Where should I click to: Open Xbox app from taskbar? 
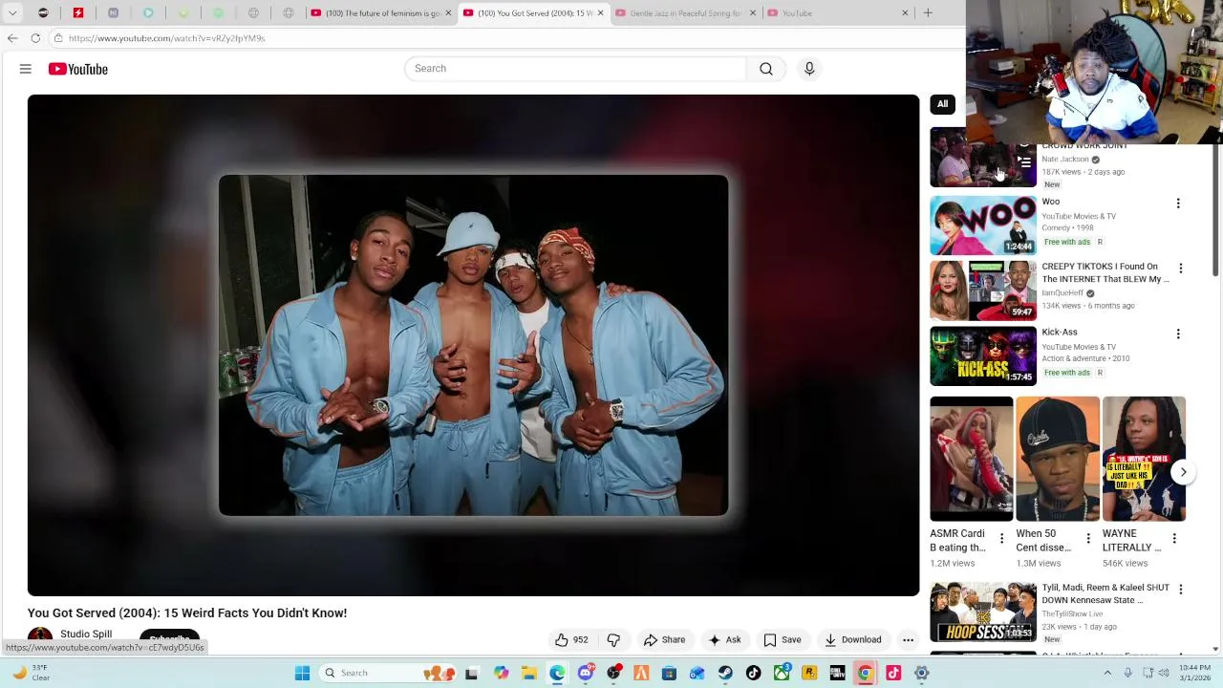point(782,673)
